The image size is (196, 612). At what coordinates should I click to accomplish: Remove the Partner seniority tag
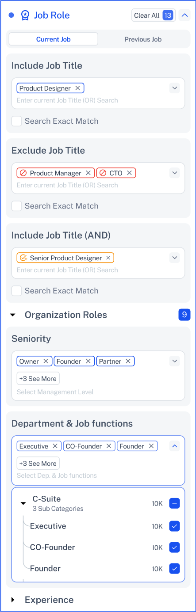(x=128, y=361)
